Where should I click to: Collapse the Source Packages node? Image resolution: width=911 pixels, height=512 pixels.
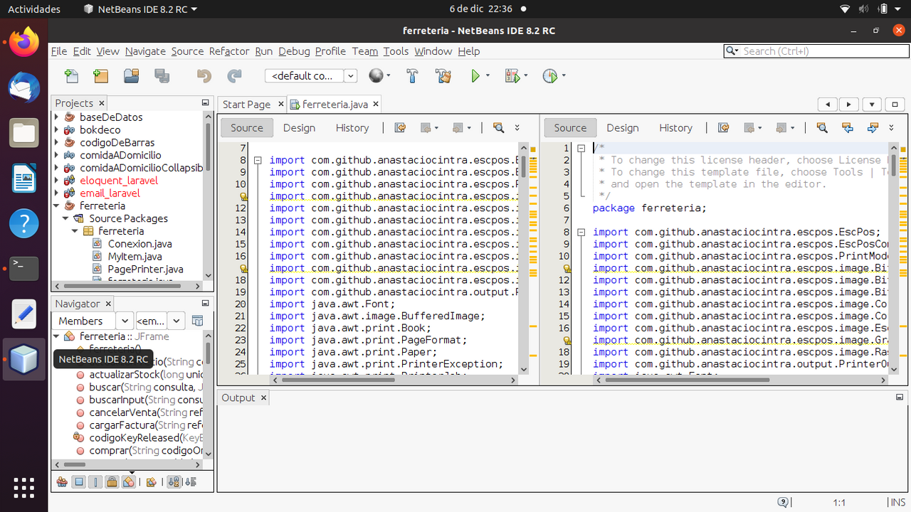pos(65,219)
